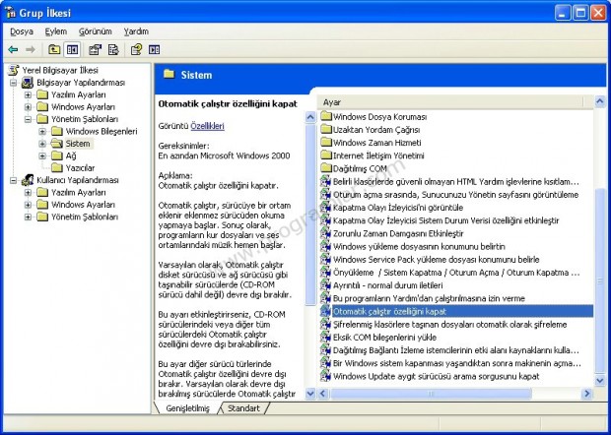Click the Help toolbar icon

(x=136, y=49)
